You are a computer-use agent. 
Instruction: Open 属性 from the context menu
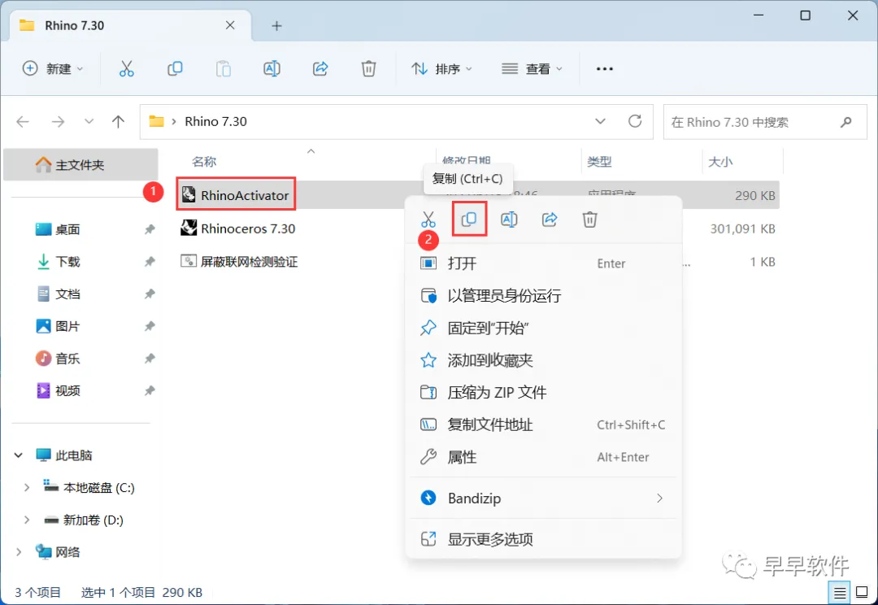(x=543, y=457)
